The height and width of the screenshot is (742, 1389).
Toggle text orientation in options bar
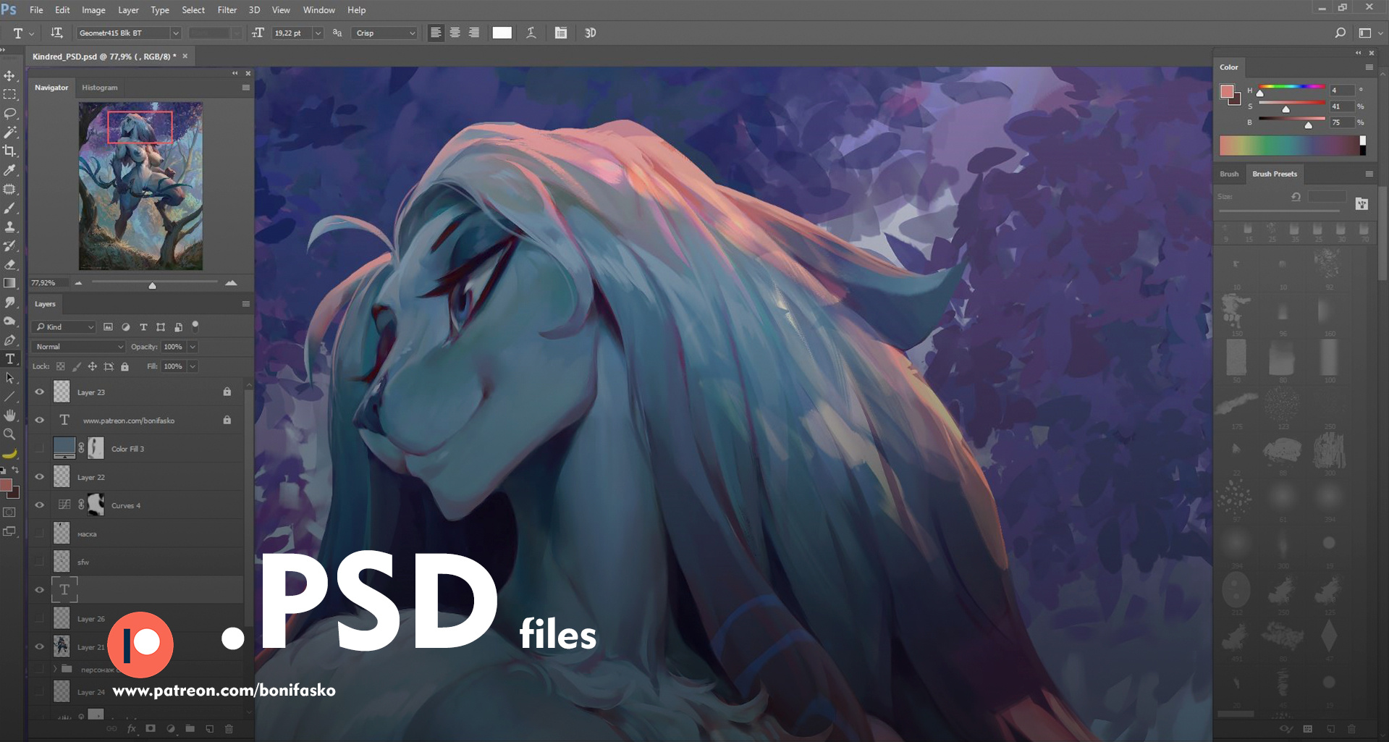(56, 33)
